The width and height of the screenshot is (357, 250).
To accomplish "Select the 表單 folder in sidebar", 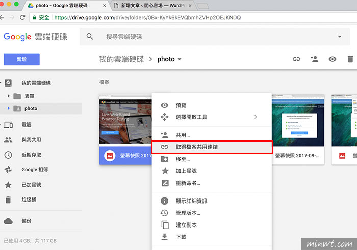I will (x=30, y=96).
